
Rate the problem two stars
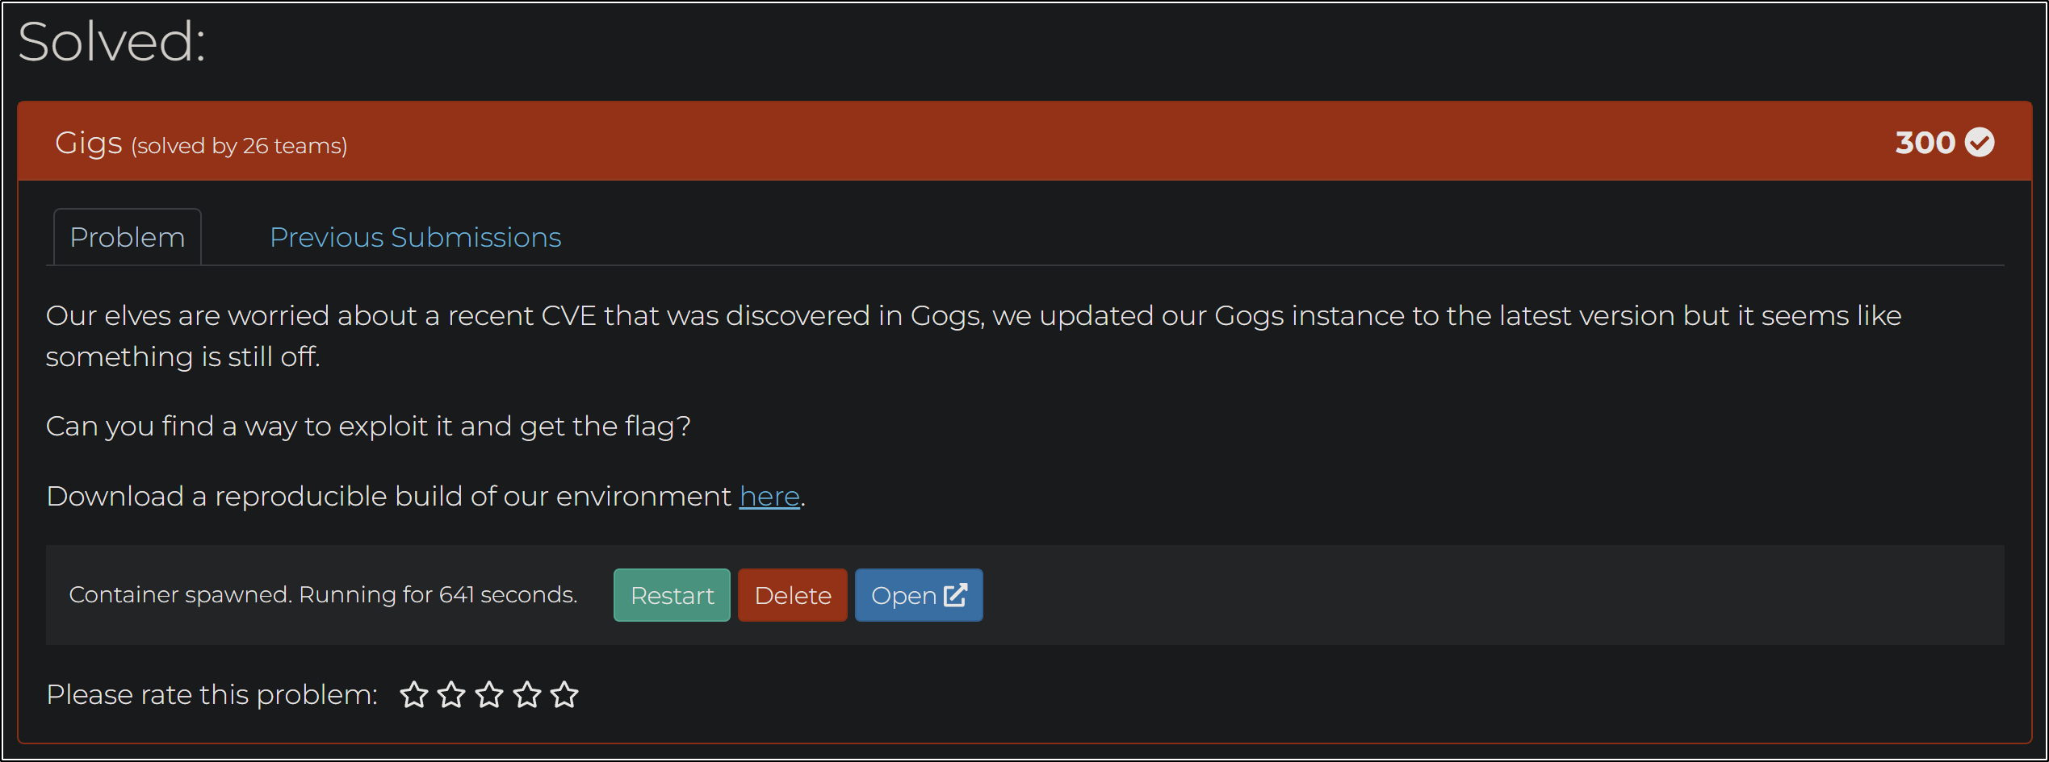tap(451, 694)
